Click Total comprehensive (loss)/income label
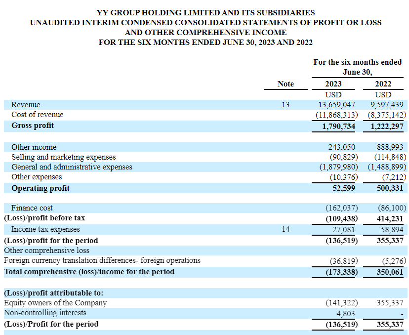 pos(89,272)
